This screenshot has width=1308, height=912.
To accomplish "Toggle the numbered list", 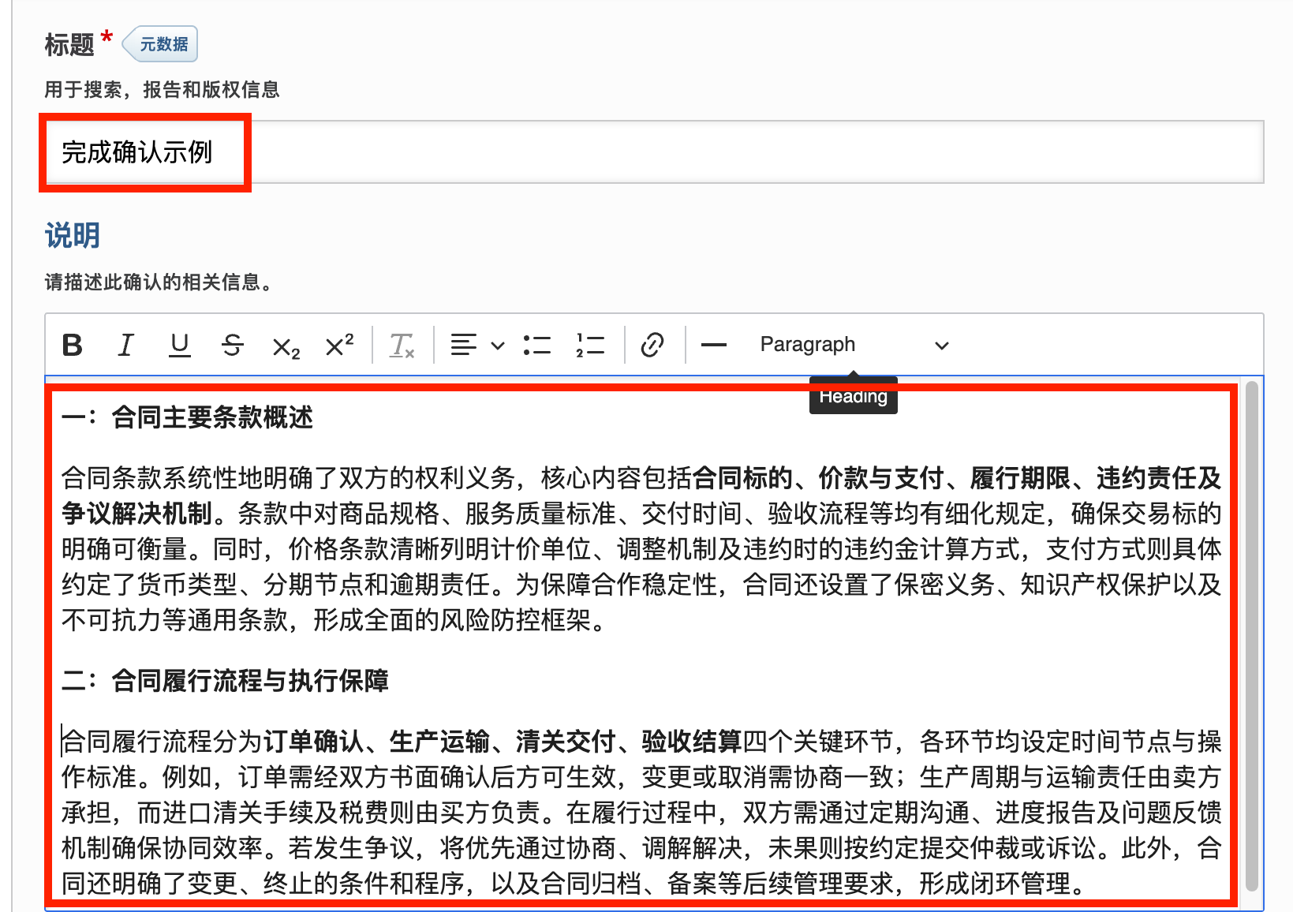I will tap(590, 345).
